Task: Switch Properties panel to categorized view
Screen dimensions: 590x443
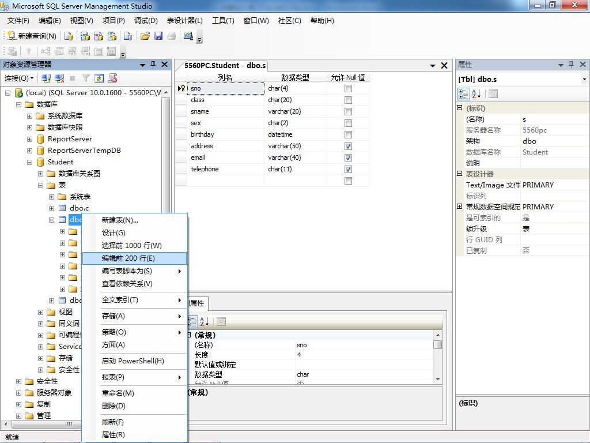Action: (x=463, y=94)
